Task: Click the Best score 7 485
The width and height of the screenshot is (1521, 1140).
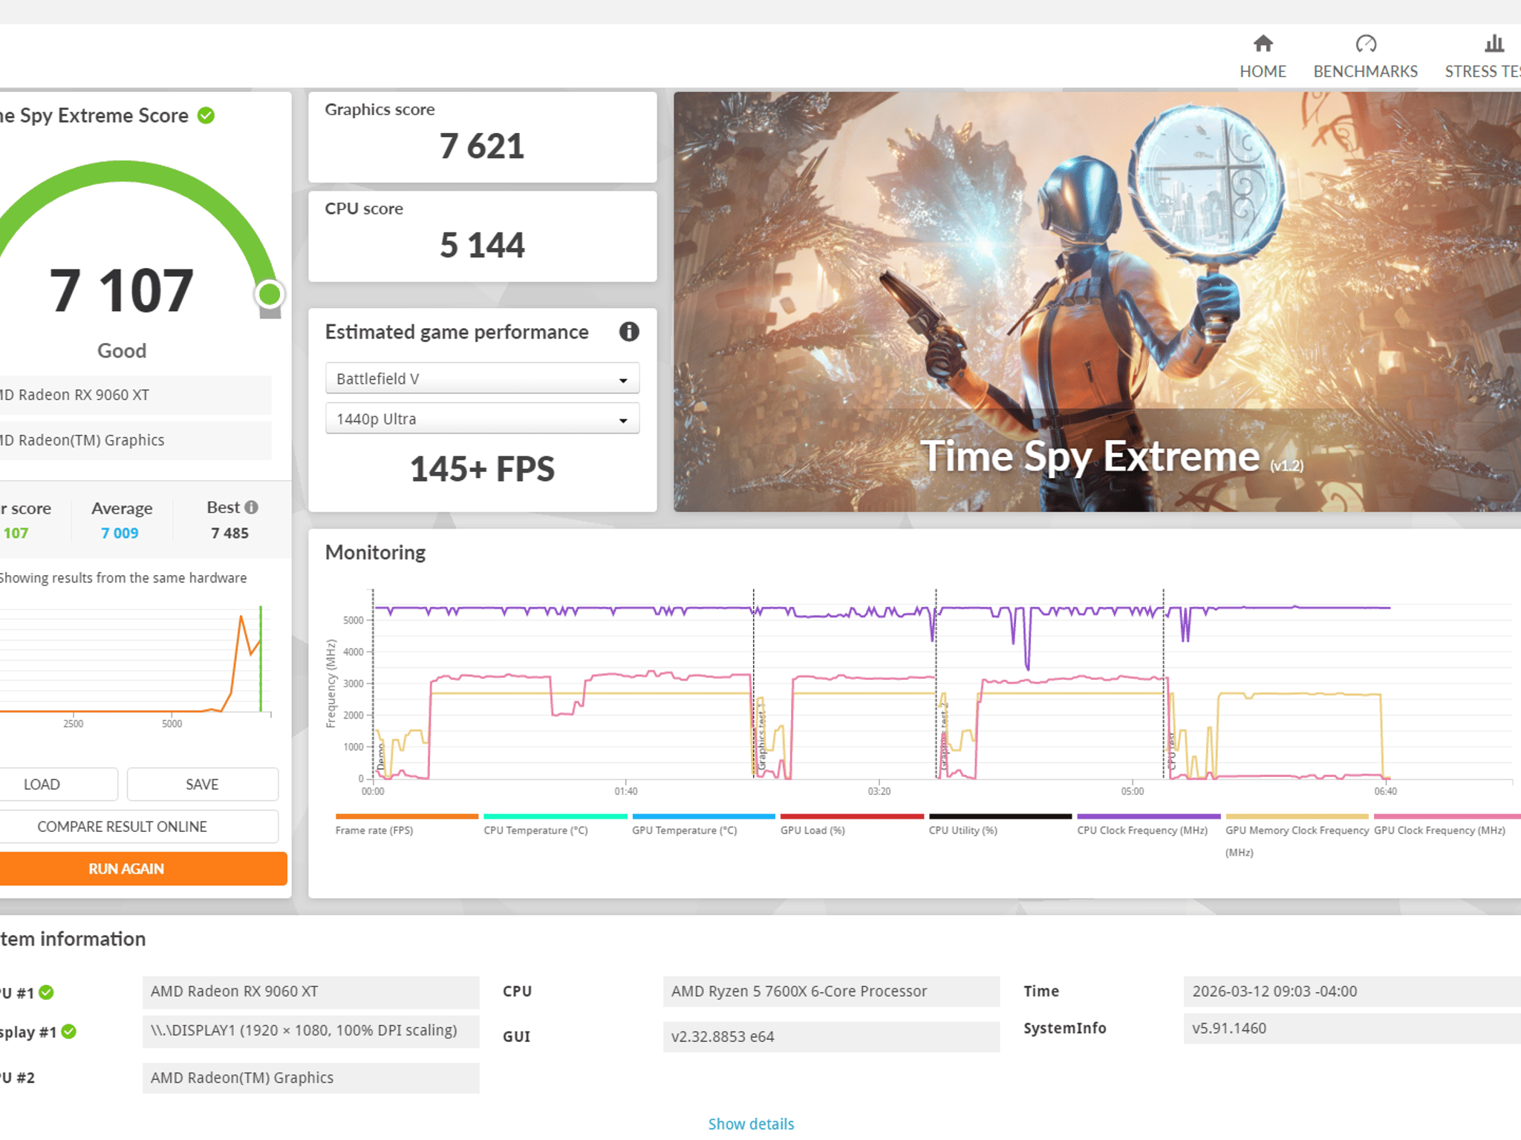Action: (x=229, y=533)
